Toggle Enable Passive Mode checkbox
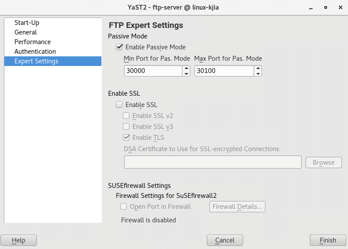The image size is (348, 249). point(119,47)
